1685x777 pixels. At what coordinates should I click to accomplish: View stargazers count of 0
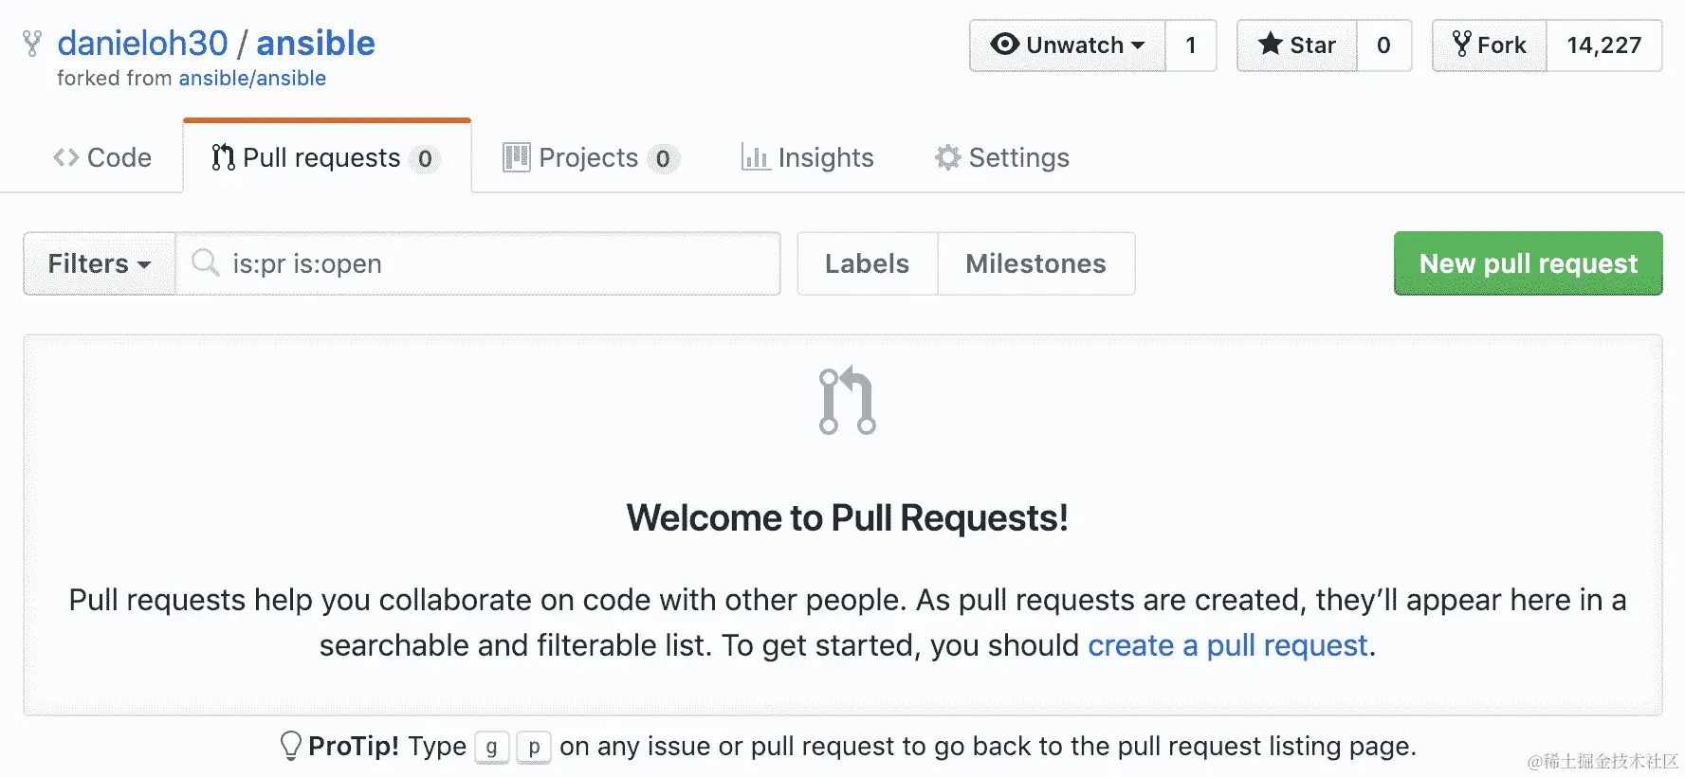point(1384,45)
